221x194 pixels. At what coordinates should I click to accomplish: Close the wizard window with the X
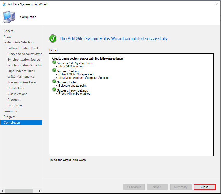tap(216, 4)
